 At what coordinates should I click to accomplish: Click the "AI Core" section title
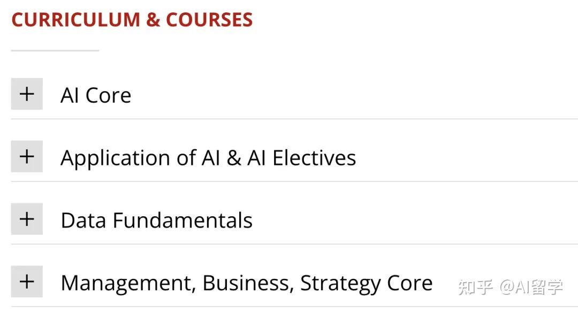[96, 95]
